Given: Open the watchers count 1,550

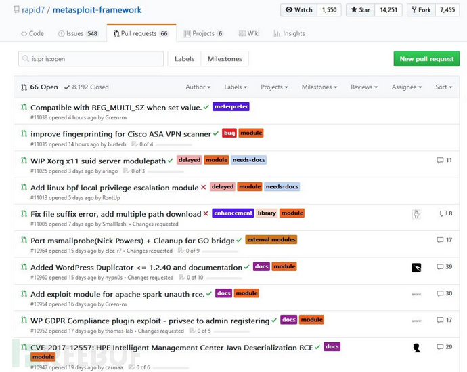Looking at the screenshot, I should [x=329, y=10].
